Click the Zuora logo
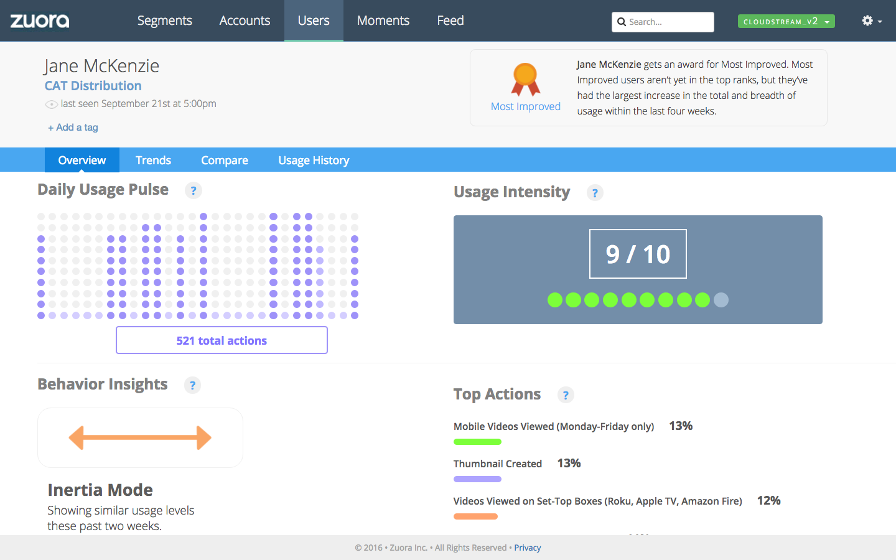896x560 pixels. coord(40,21)
